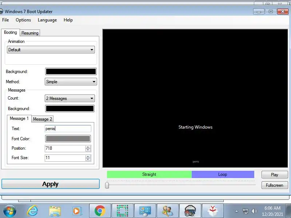Open the Control Panel taskbar icon

[x=145, y=211]
